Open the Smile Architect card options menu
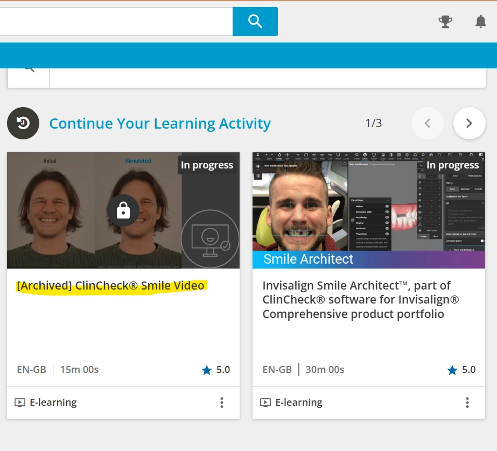Image resolution: width=497 pixels, height=451 pixels. pos(467,403)
